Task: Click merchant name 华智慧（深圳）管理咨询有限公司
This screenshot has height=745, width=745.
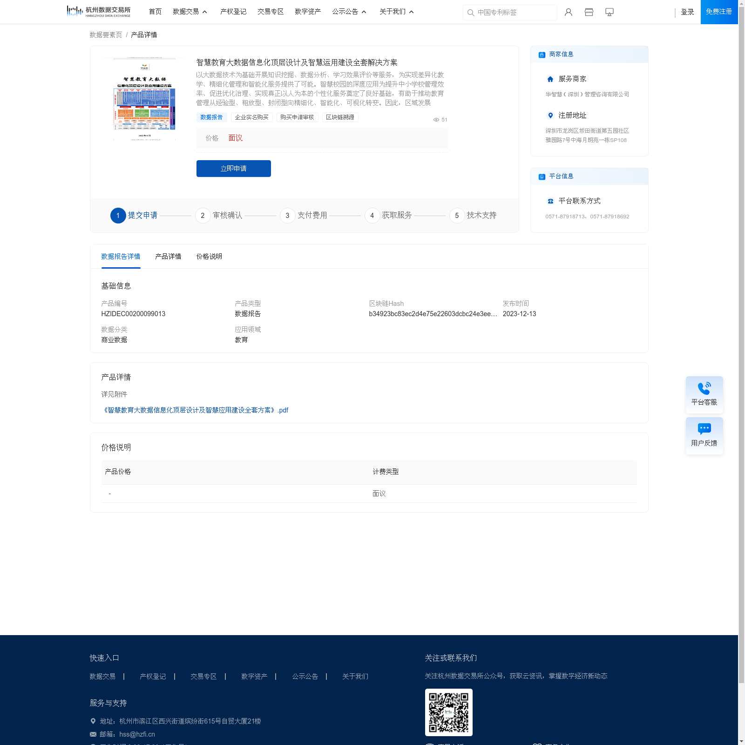Action: [x=587, y=95]
